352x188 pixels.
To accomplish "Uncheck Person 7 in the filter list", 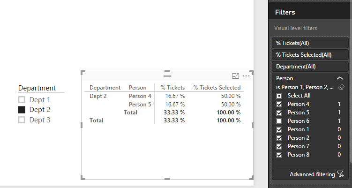I will coord(279,146).
